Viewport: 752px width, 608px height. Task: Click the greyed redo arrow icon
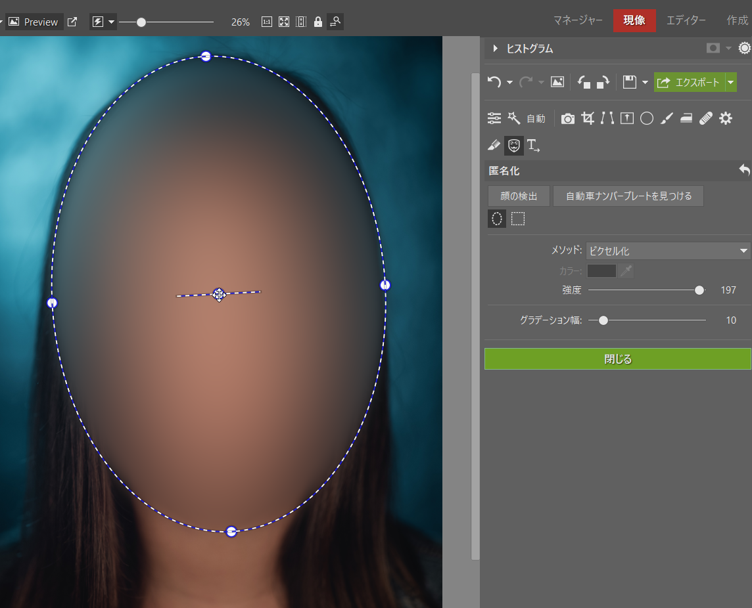[x=526, y=82]
